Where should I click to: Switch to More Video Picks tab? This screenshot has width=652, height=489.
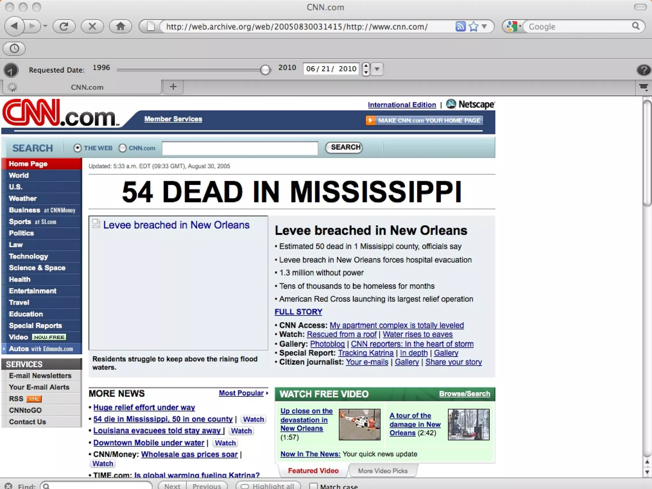[x=383, y=471]
